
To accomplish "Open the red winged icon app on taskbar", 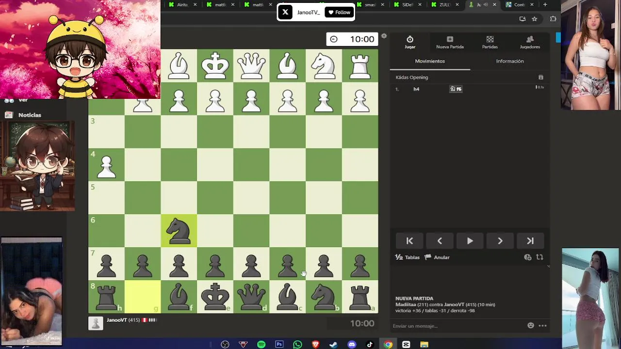I will coord(243,345).
